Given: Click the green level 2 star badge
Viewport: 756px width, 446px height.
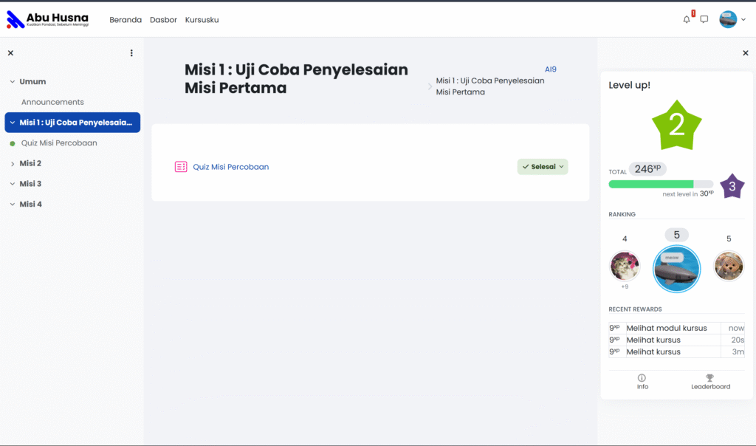Looking at the screenshot, I should 677,126.
